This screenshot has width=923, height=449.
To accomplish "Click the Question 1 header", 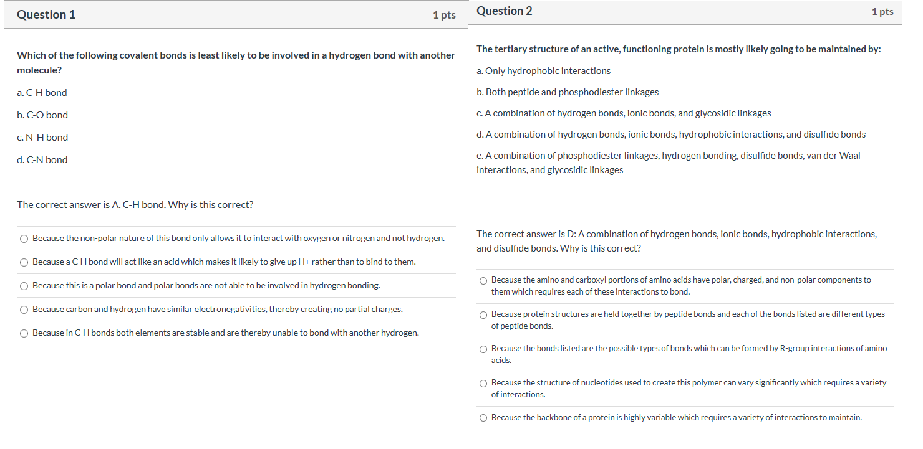I will [x=46, y=14].
